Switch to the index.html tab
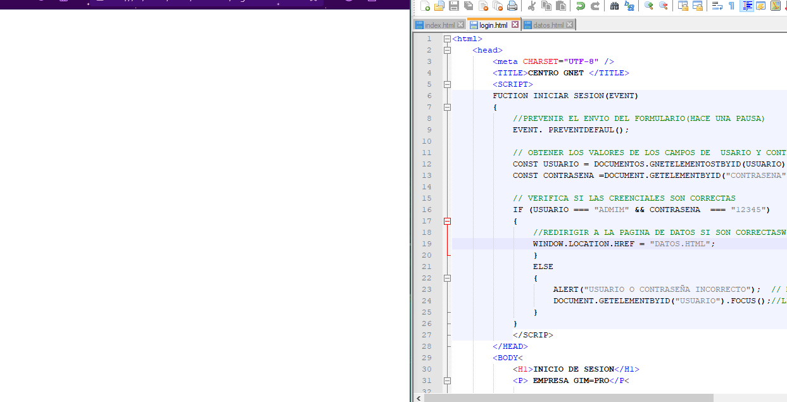This screenshot has width=787, height=402. 439,25
